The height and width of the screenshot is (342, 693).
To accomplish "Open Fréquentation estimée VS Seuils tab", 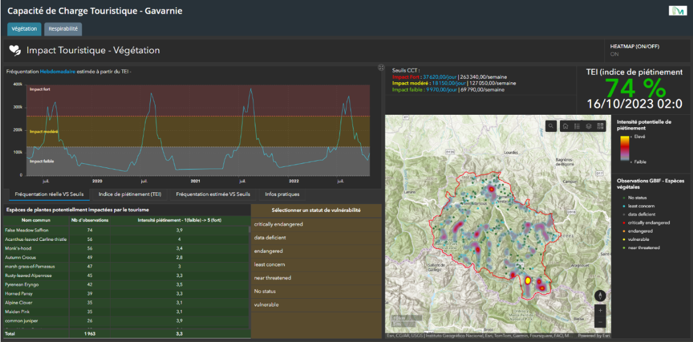I will tap(213, 194).
